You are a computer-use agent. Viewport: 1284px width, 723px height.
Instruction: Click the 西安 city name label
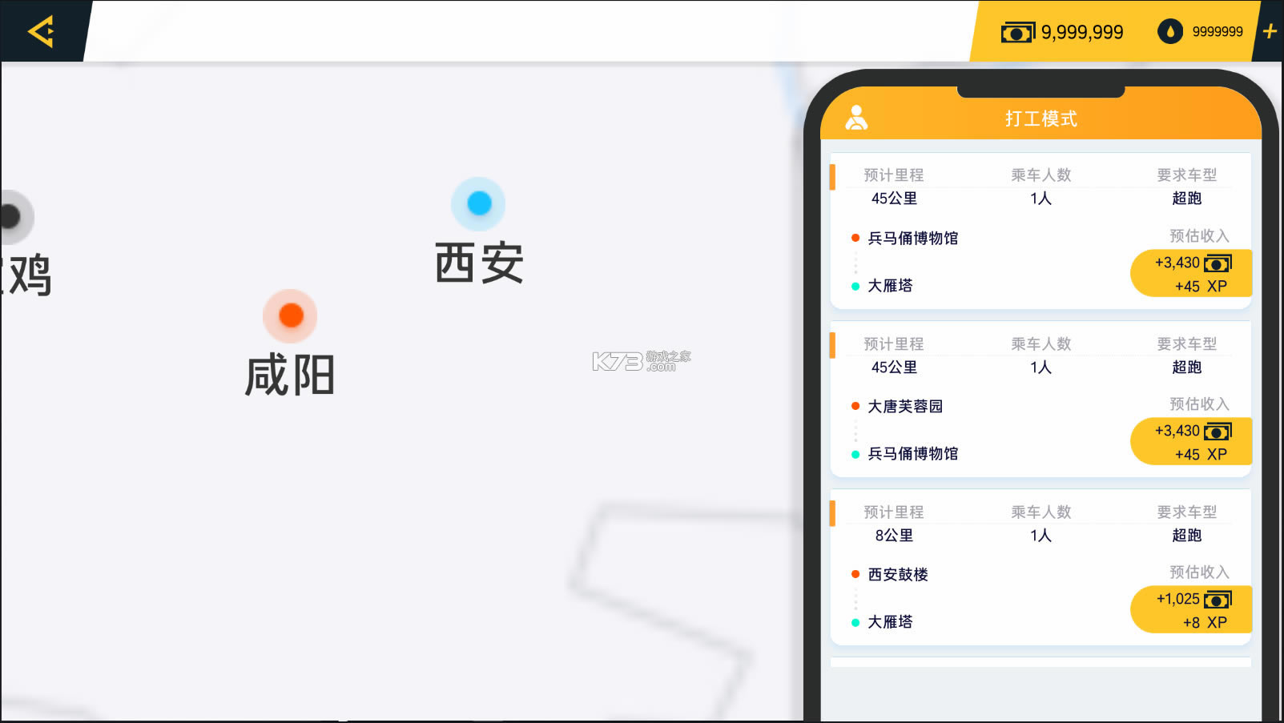[479, 263]
